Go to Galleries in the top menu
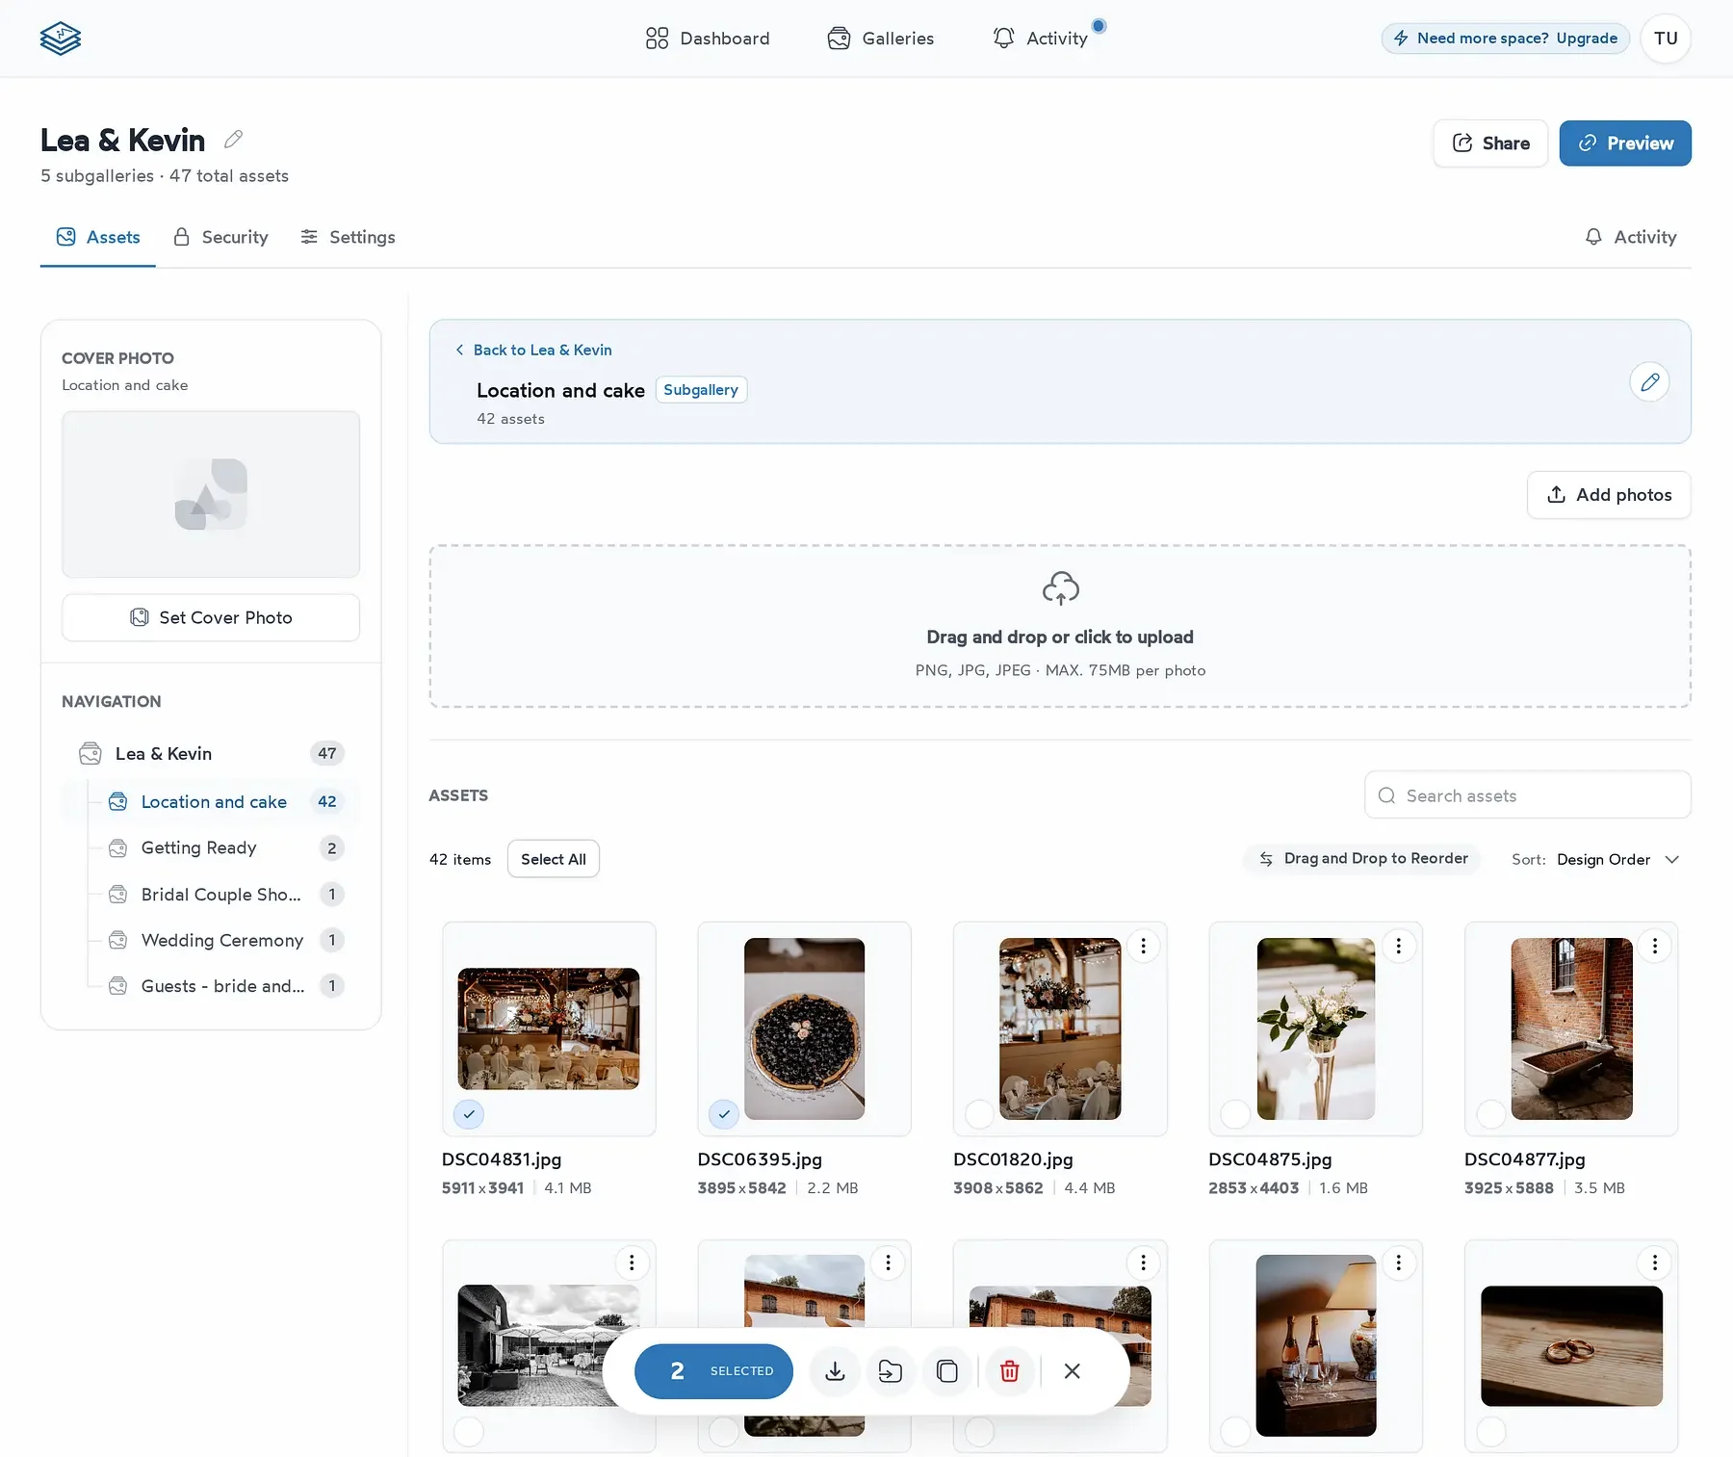Image resolution: width=1733 pixels, height=1457 pixels. [881, 39]
